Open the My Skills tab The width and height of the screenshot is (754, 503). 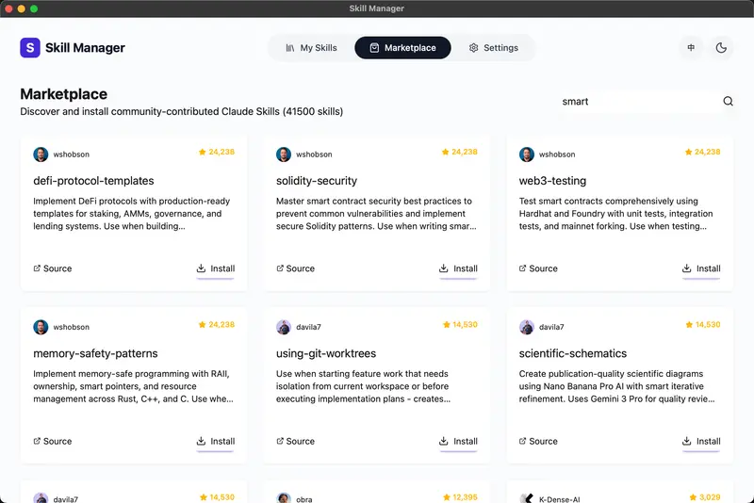pyautogui.click(x=311, y=48)
